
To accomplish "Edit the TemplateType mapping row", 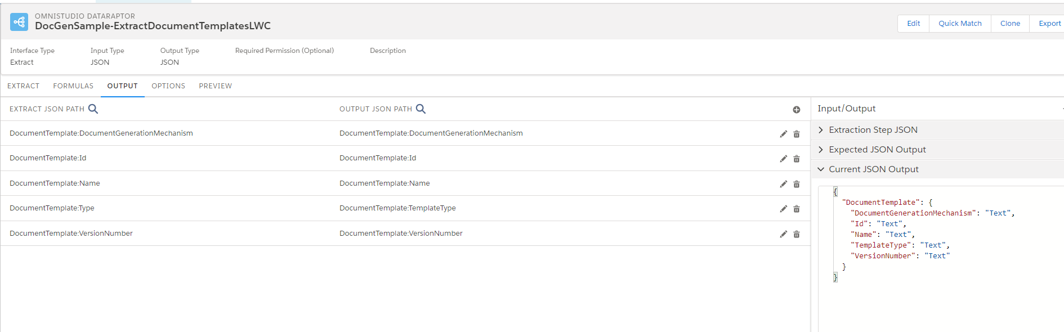I will (783, 209).
